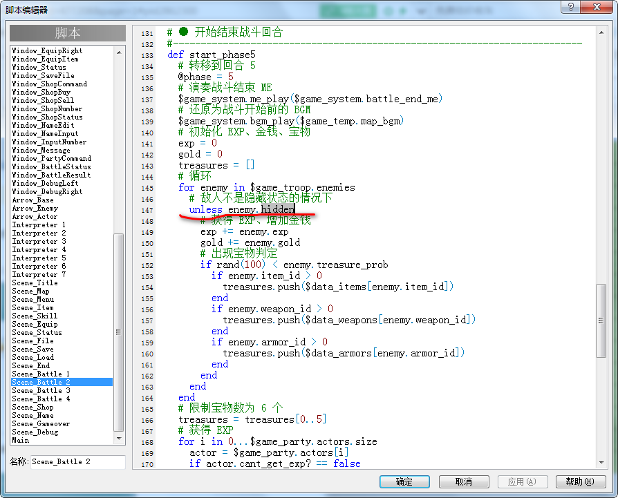Click the 名称 script name field

[78, 462]
